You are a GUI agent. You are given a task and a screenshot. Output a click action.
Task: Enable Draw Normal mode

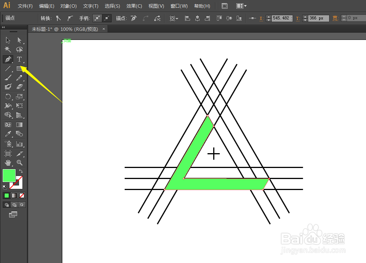6,205
